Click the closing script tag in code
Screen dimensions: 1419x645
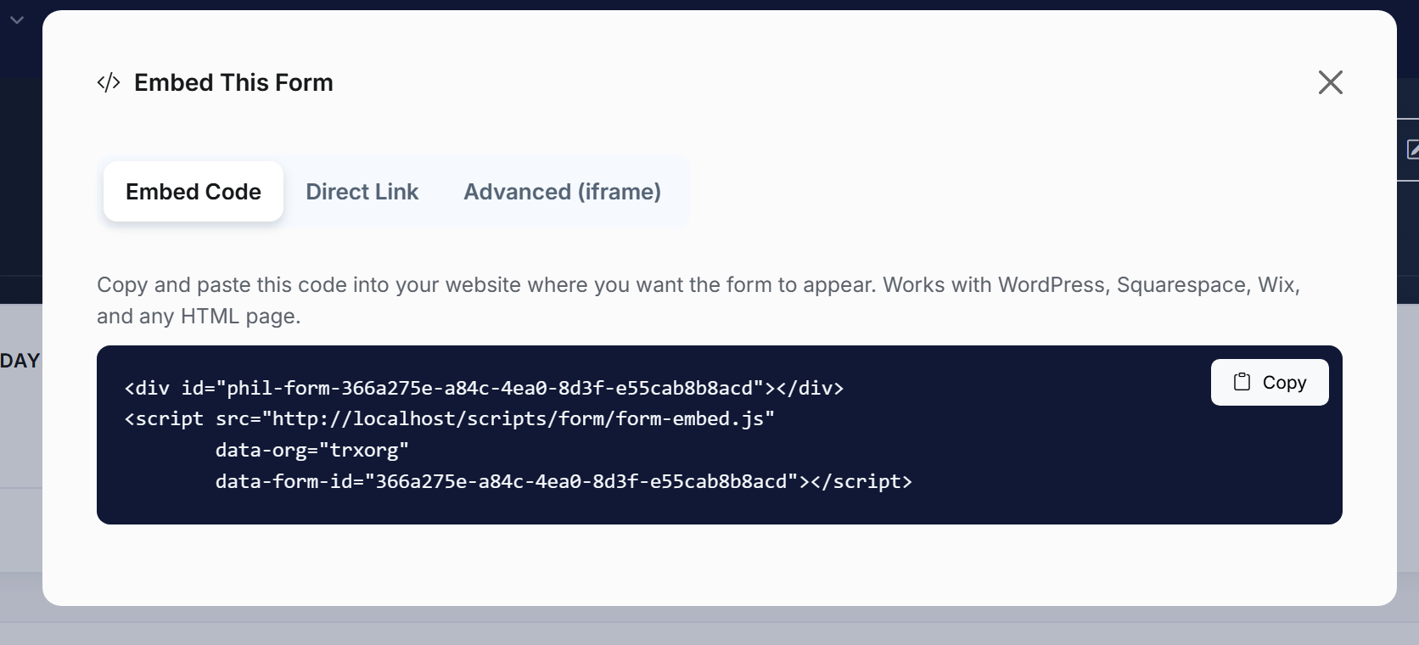(x=861, y=481)
